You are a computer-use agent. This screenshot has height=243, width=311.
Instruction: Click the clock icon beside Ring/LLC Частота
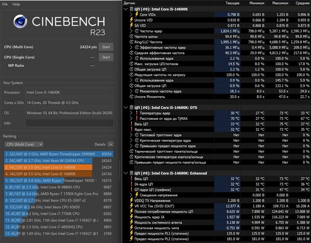pyautogui.click(x=131, y=42)
